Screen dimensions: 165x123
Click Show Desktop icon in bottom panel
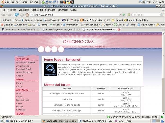(2, 121)
